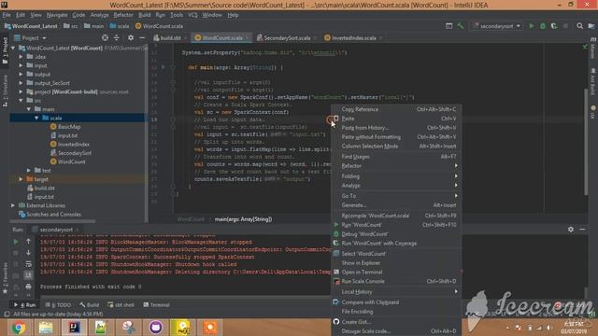Click IntelliJ IDEA taskbar icon
Viewport: 598px width, 336px height.
[x=74, y=328]
